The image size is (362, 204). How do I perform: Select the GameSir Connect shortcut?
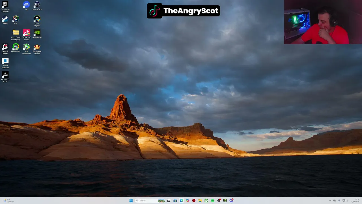coord(5,49)
